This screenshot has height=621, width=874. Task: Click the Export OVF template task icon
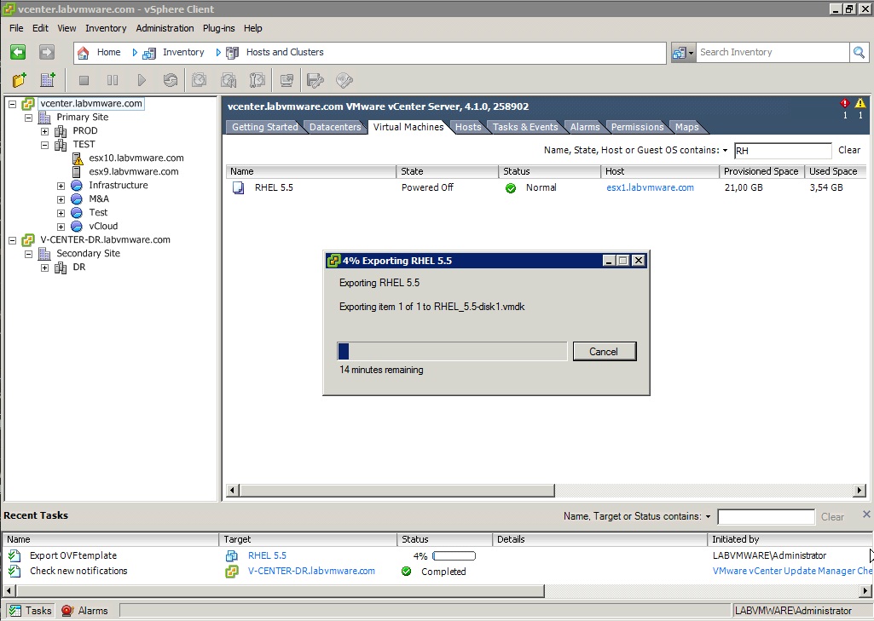tap(14, 555)
